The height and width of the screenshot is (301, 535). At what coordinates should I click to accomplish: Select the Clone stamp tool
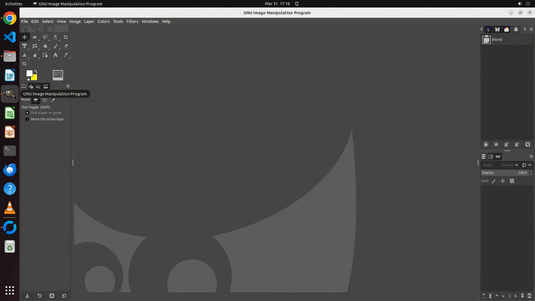pos(25,55)
